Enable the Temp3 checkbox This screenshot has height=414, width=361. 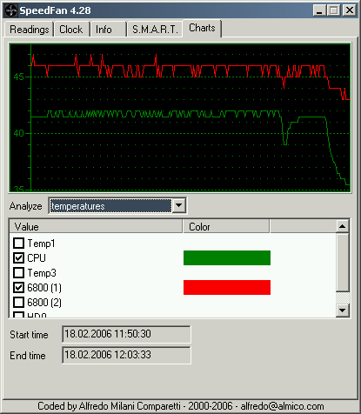pos(19,272)
